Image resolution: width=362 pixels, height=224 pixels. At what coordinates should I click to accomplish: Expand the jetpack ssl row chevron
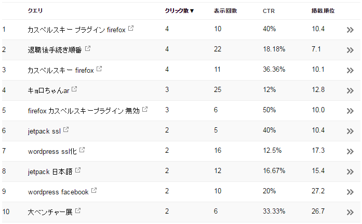(350, 131)
